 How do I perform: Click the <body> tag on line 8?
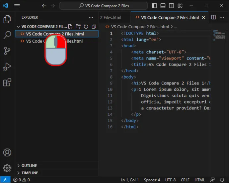[x=128, y=77]
